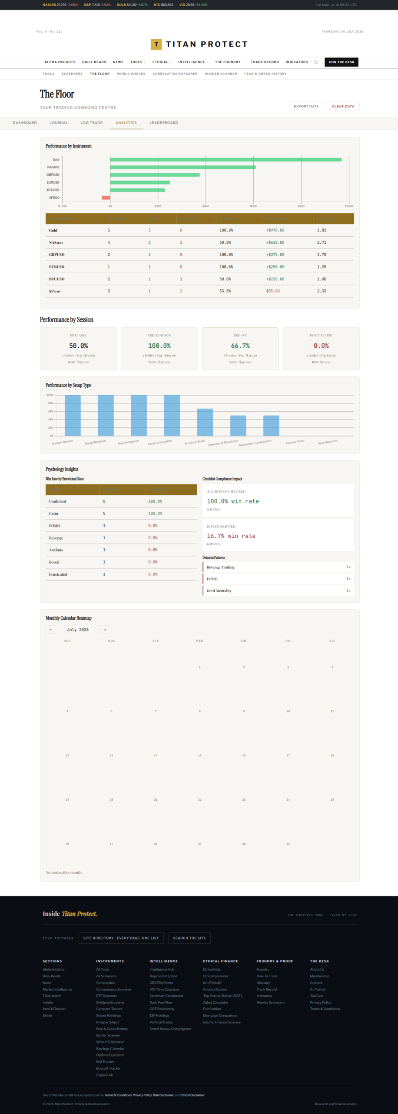Open footer link Iran Oil Tracker
This screenshot has width=398, height=1114.
(x=54, y=1009)
